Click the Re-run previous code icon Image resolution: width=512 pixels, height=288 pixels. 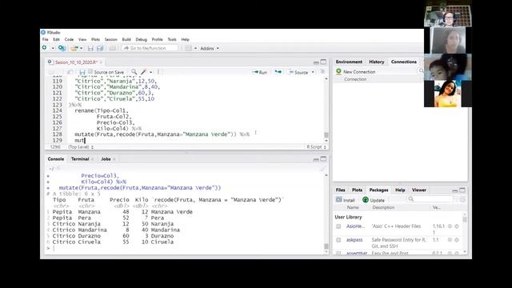(278, 72)
